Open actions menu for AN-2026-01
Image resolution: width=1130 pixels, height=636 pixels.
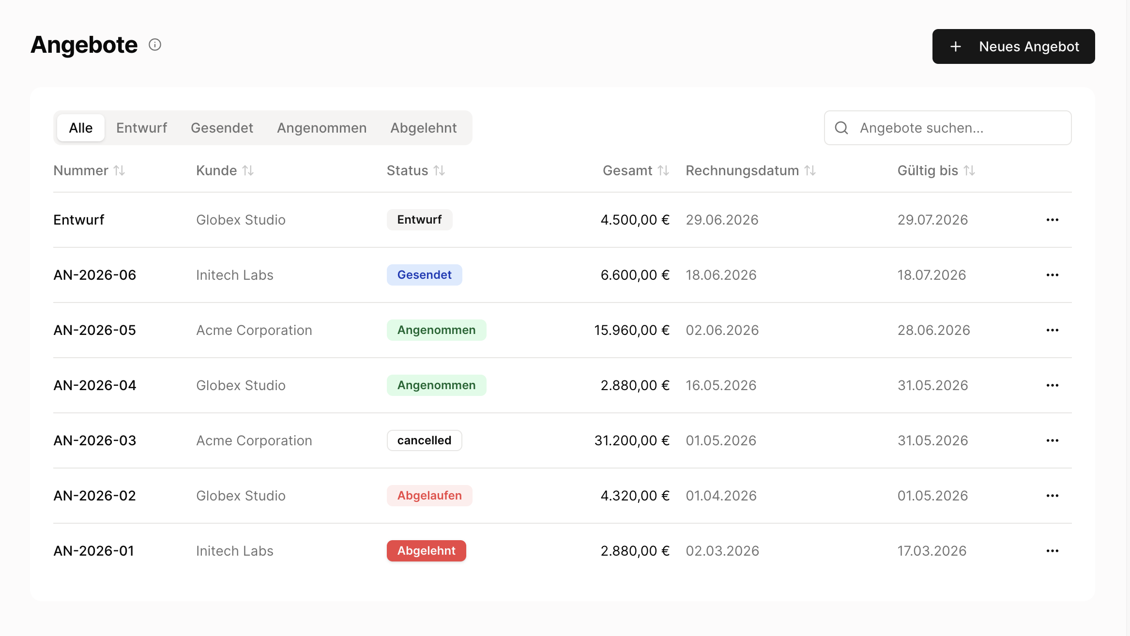point(1053,551)
